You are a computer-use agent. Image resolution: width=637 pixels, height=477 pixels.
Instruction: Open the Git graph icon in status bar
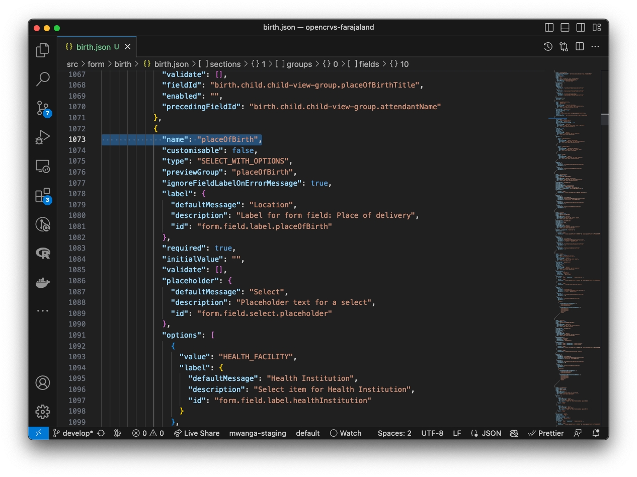(x=118, y=433)
